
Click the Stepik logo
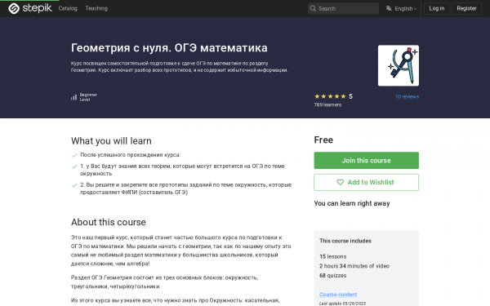[30, 8]
